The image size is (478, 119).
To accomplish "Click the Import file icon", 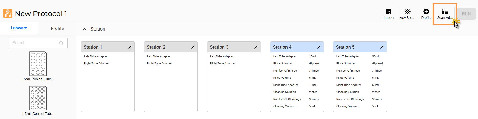I will coord(388,12).
